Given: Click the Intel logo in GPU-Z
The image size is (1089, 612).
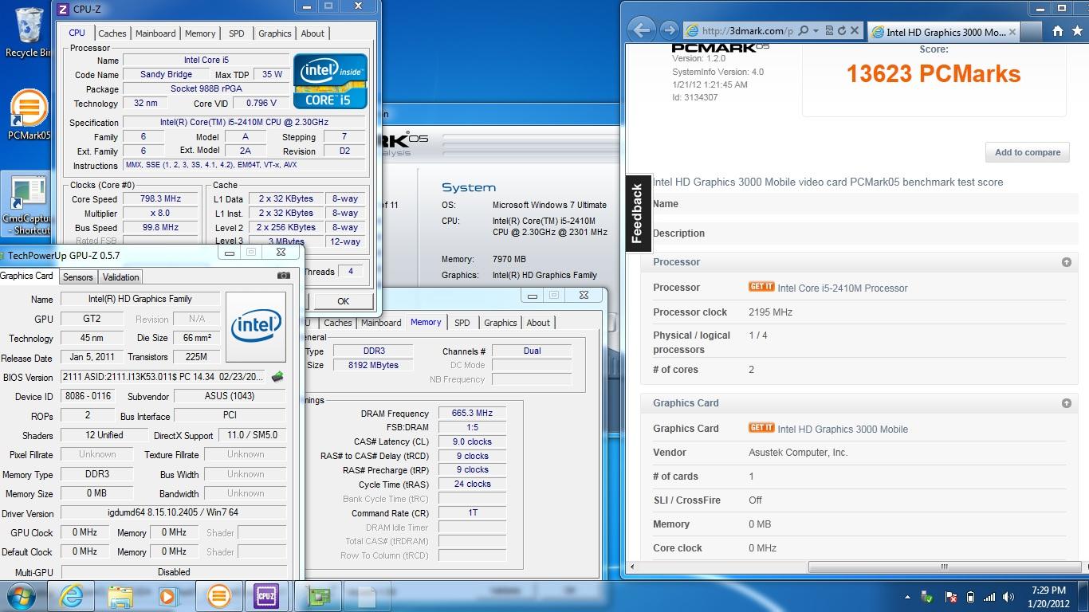Looking at the screenshot, I should click(x=255, y=327).
